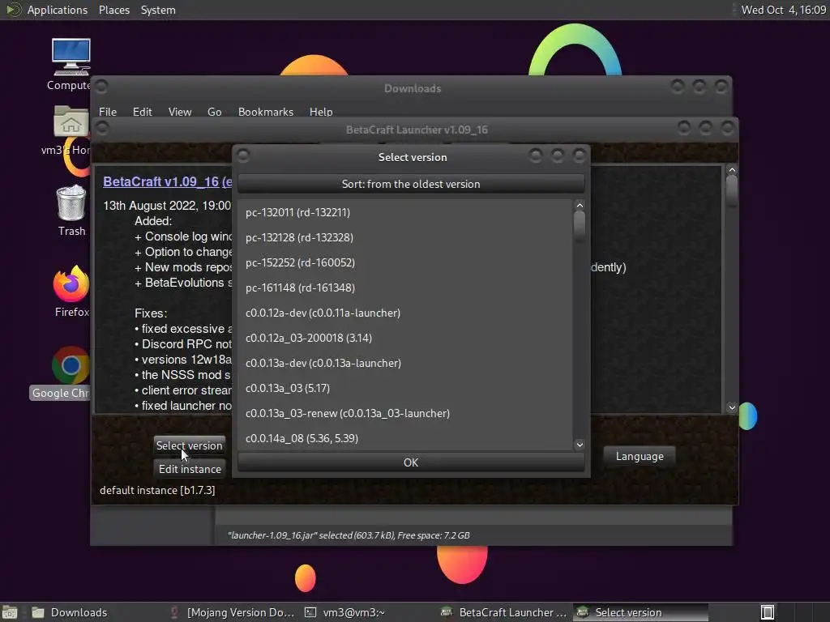Click version list scroll up arrow
The height and width of the screenshot is (622, 830).
(580, 205)
